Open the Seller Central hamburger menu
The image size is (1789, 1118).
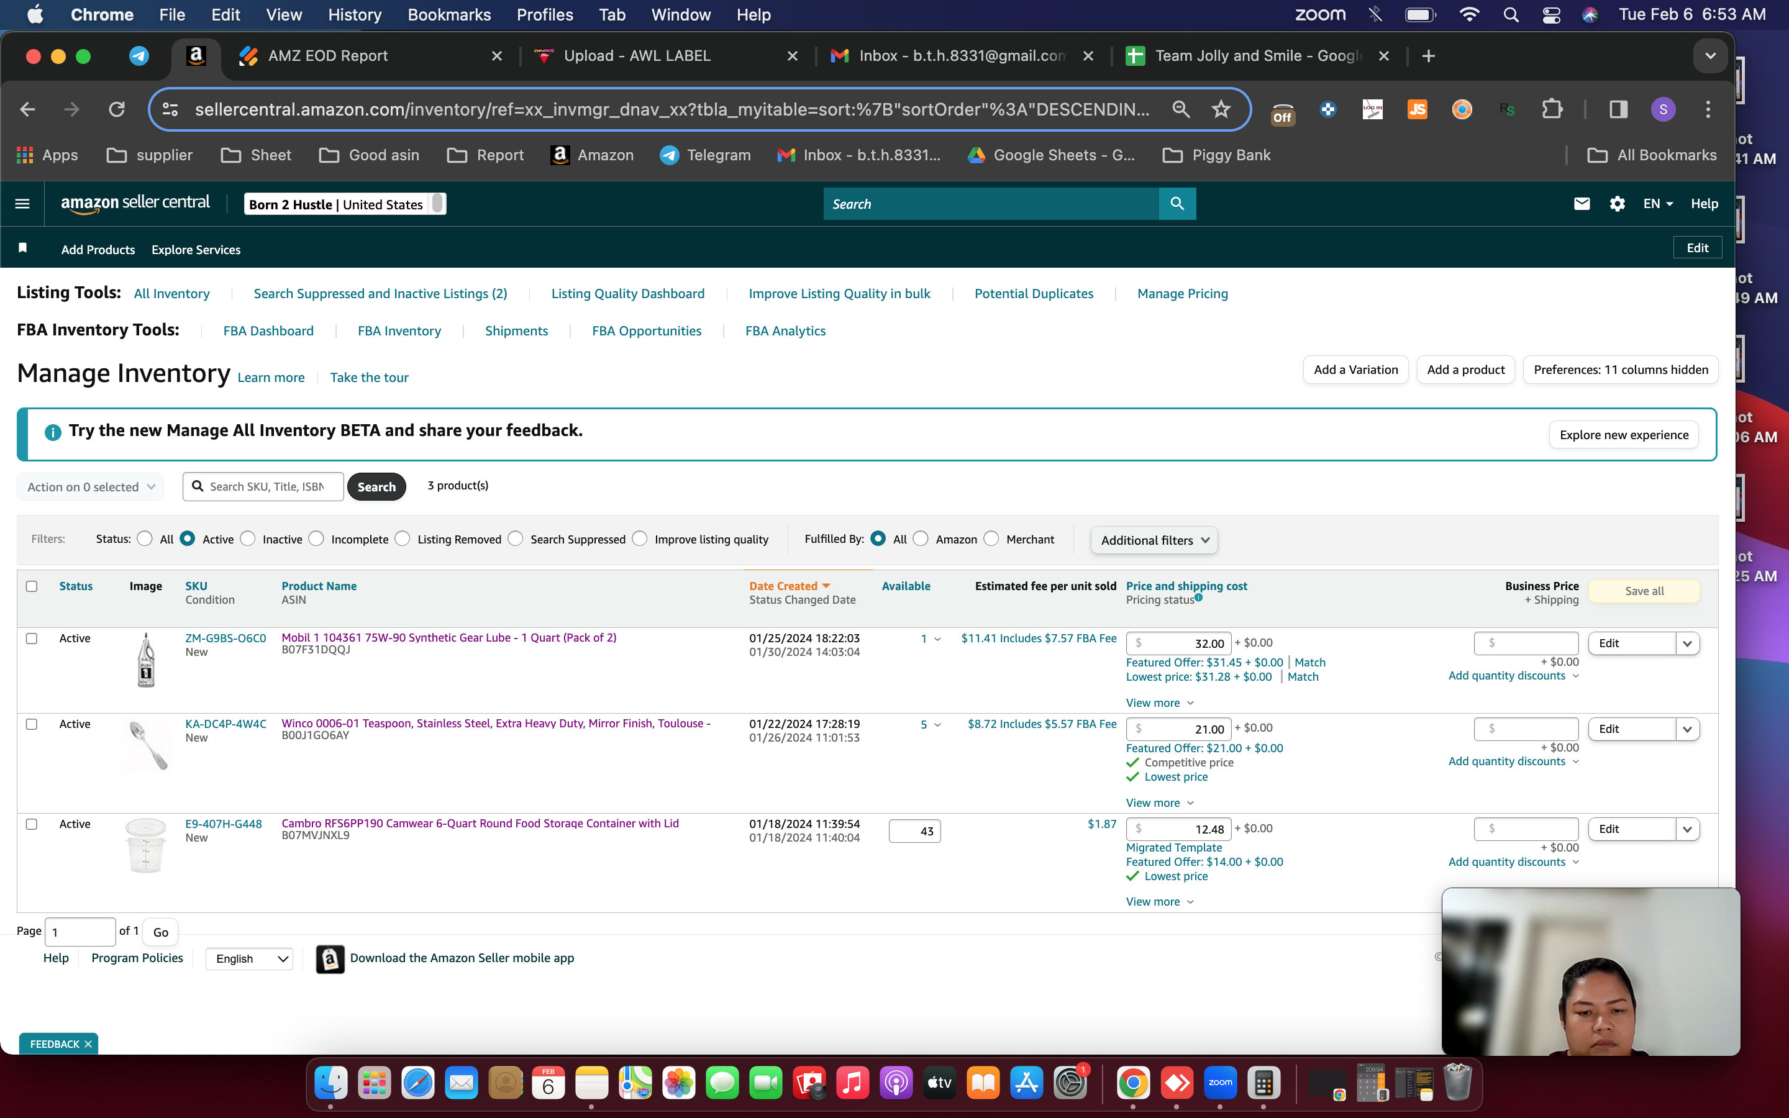coord(22,203)
